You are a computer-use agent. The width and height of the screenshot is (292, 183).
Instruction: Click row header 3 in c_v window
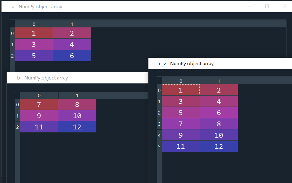pos(159,124)
